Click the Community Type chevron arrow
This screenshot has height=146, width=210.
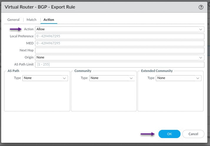tap(131, 78)
